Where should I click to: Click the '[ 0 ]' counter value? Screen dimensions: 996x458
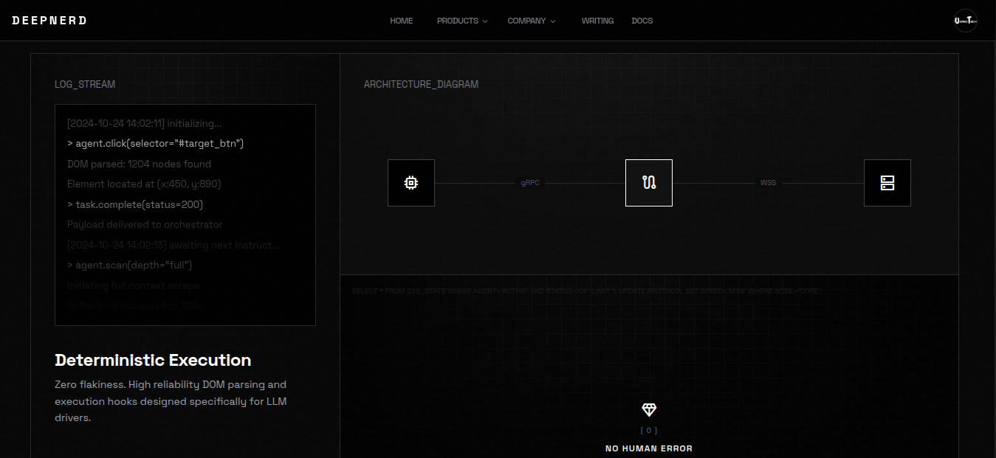pos(649,430)
